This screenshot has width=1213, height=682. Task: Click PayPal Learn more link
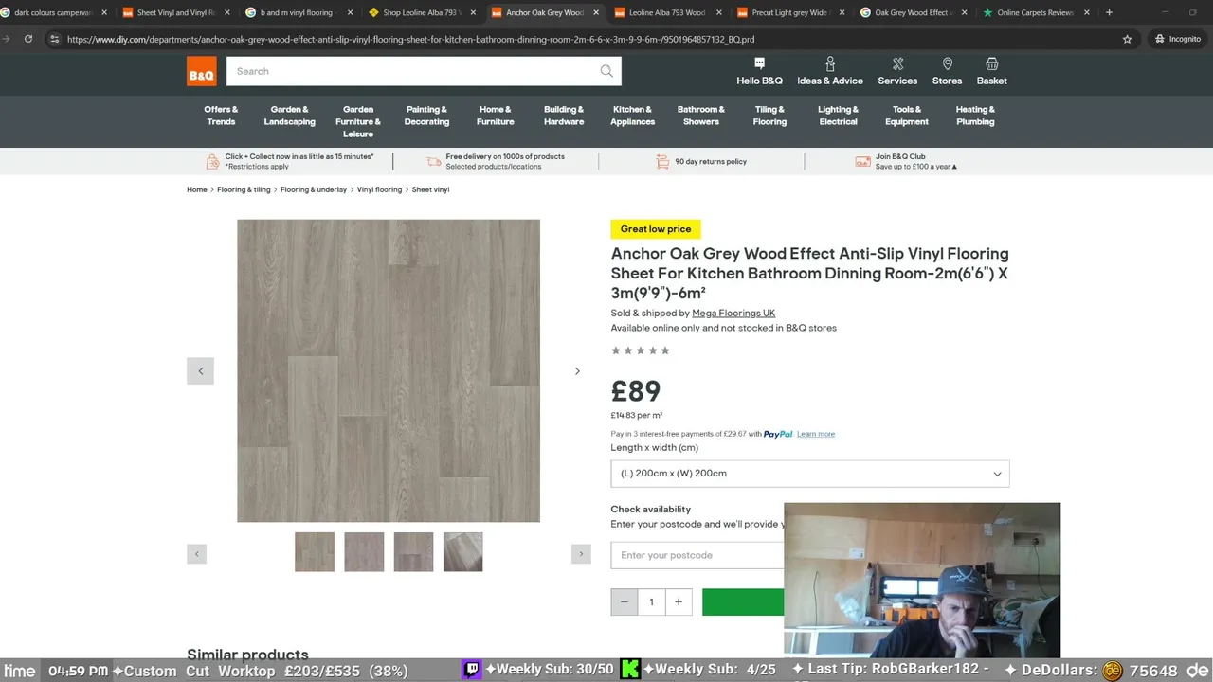coord(816,434)
